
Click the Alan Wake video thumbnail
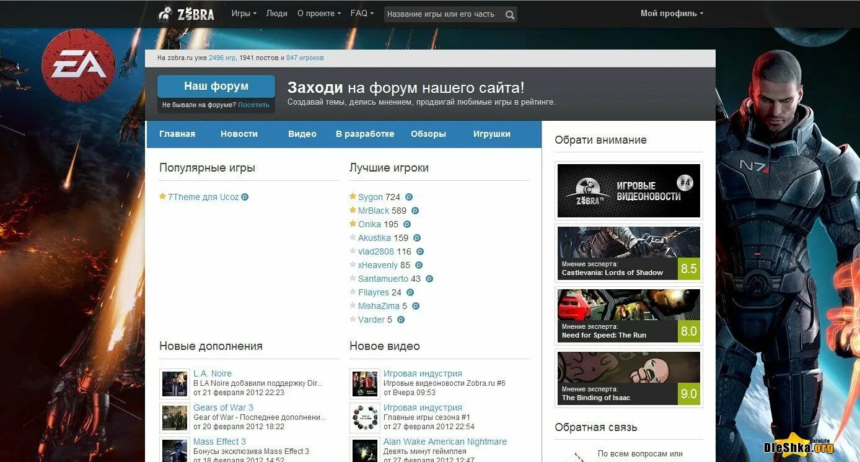point(364,450)
